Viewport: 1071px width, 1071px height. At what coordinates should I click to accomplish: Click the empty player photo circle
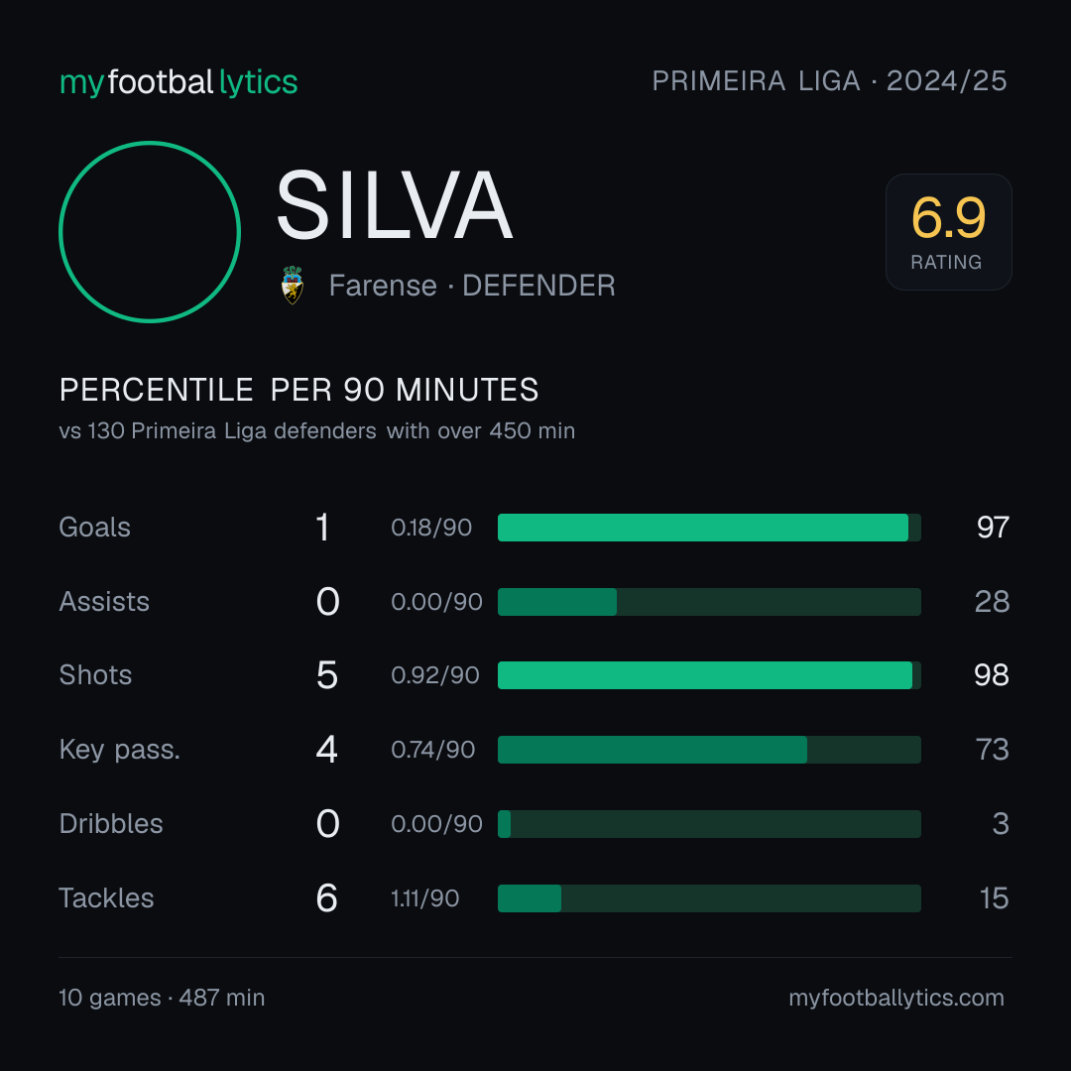click(150, 231)
